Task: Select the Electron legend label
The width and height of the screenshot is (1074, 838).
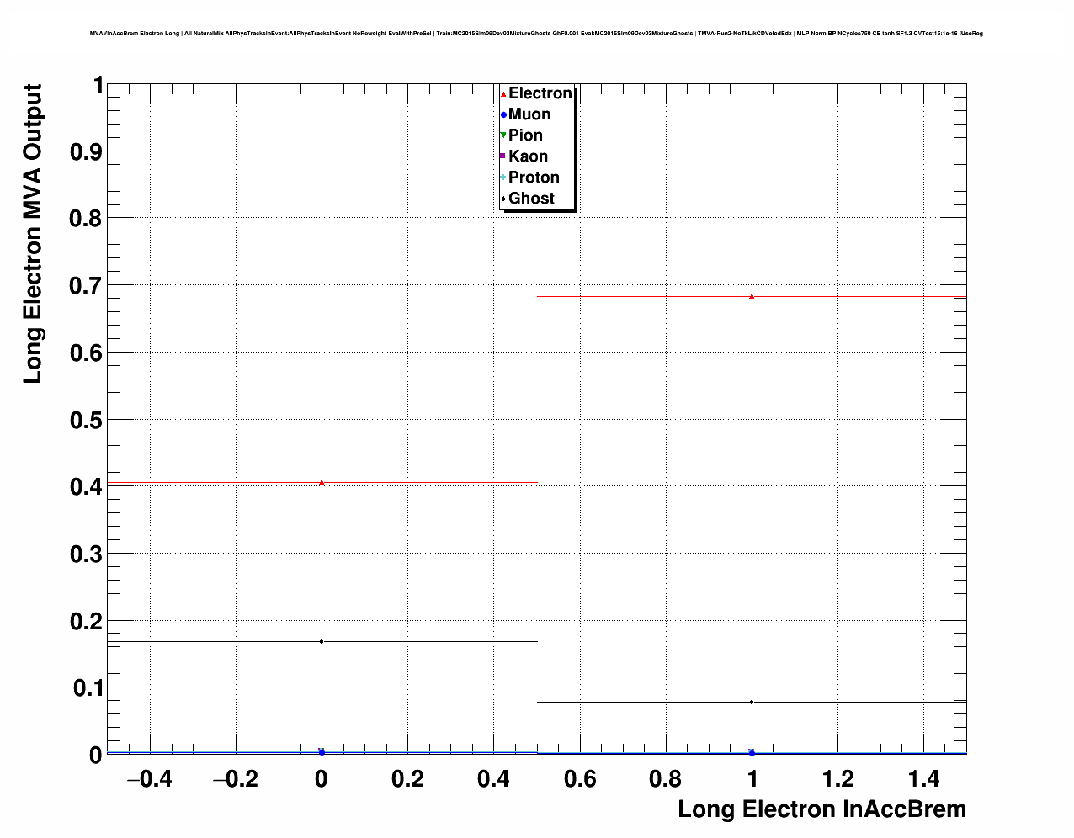Action: pyautogui.click(x=540, y=93)
